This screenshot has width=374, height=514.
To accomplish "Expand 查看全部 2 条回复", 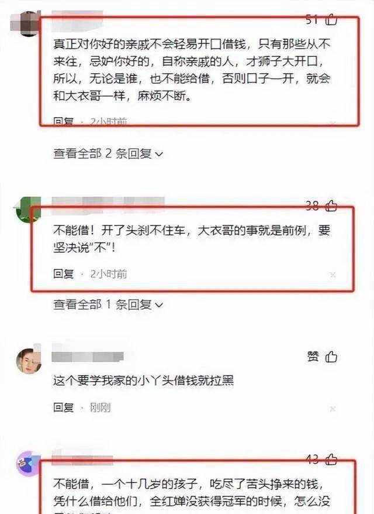I will click(108, 153).
